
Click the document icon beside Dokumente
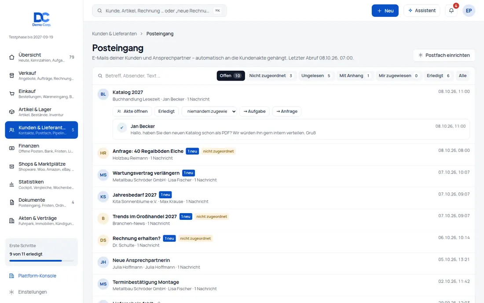point(12,202)
